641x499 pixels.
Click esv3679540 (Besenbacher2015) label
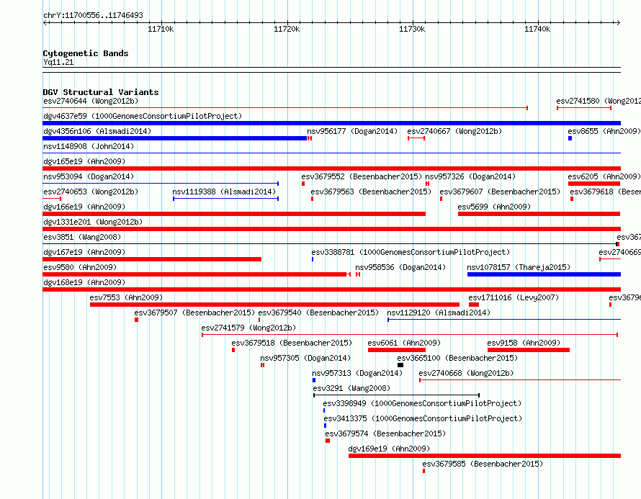coord(318,313)
